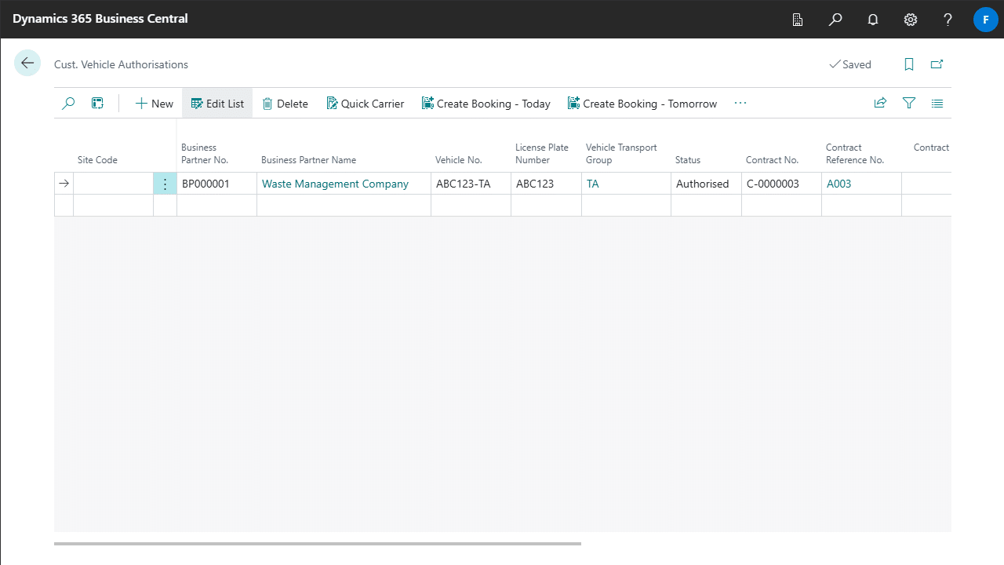Open the help question mark
The height and width of the screenshot is (565, 1004).
(x=948, y=20)
